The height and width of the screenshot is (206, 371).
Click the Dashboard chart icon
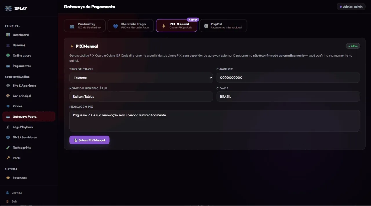pos(8,35)
